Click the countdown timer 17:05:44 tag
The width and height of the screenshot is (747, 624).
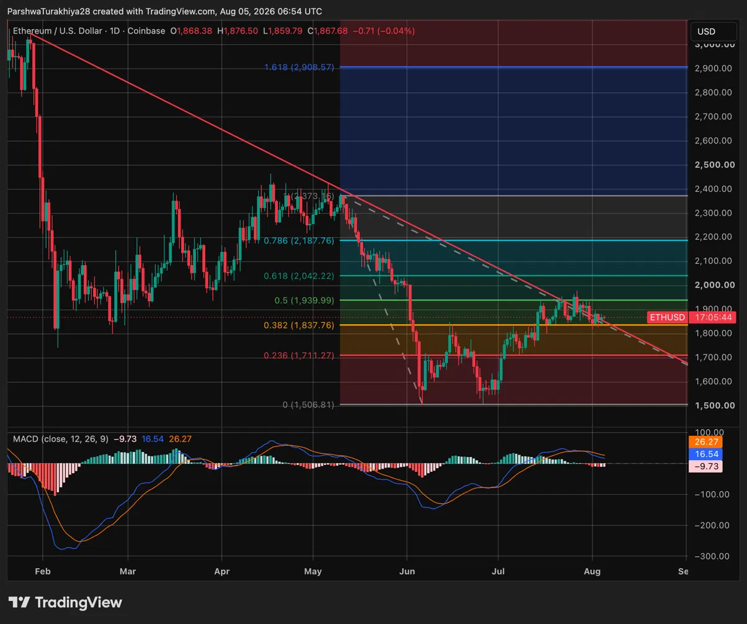coord(713,317)
